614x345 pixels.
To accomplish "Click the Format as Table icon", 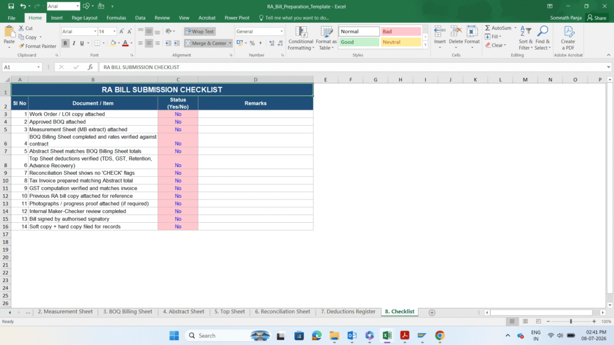I will click(326, 32).
